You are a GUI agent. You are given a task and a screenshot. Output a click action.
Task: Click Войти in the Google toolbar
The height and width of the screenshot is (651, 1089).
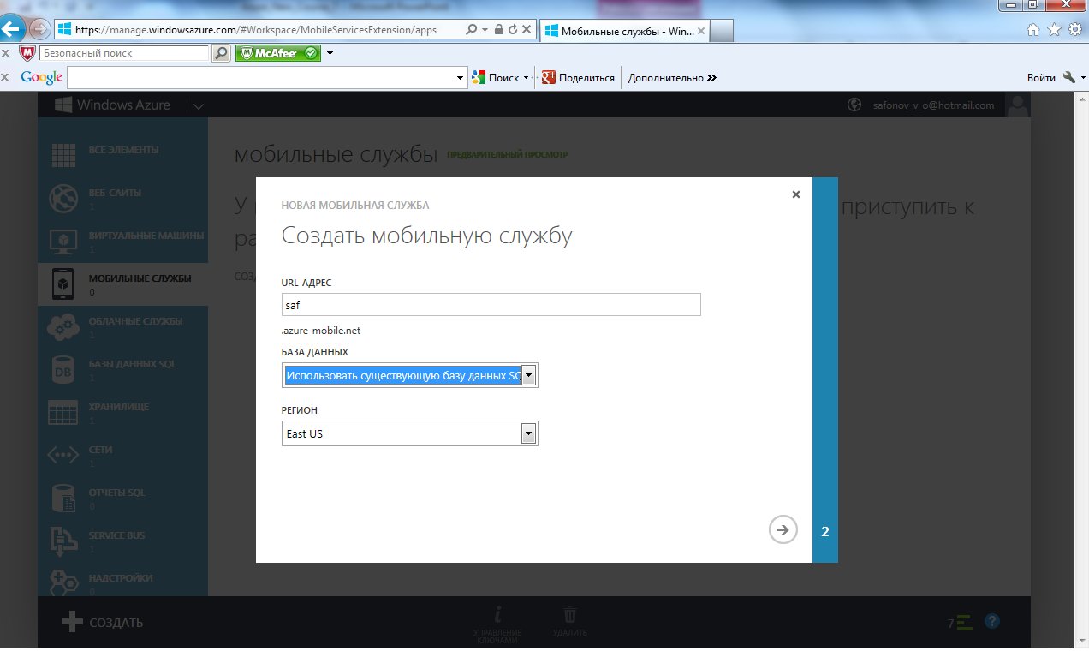coord(1041,77)
